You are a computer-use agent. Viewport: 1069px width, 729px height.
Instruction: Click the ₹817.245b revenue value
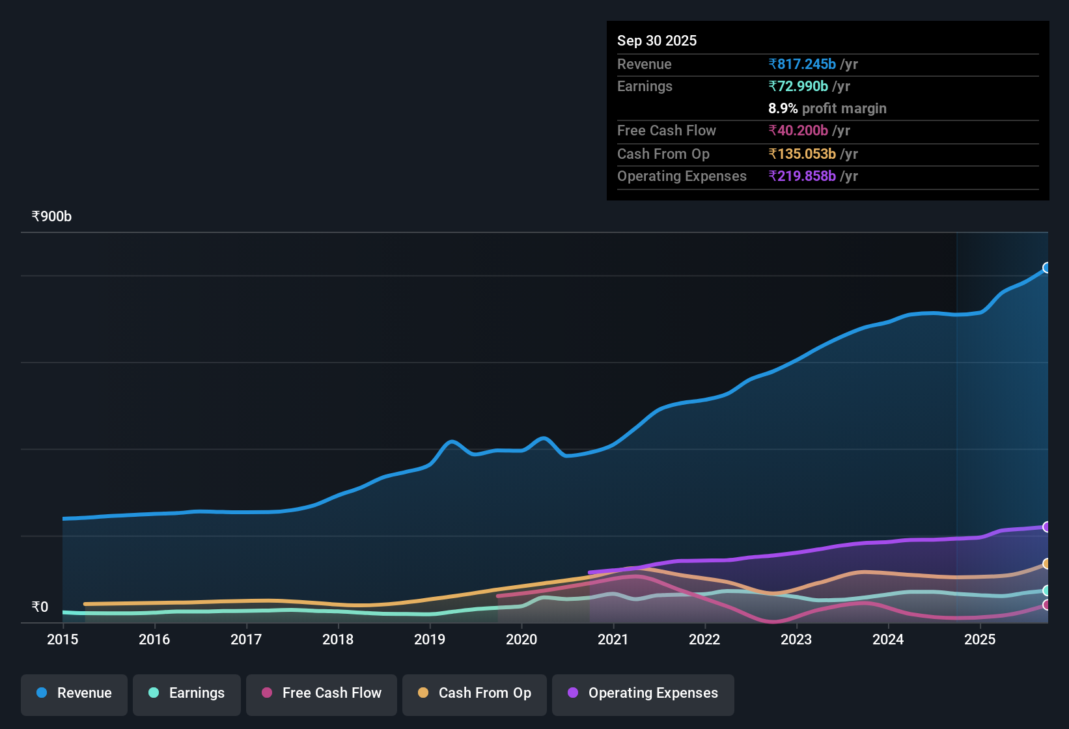803,64
